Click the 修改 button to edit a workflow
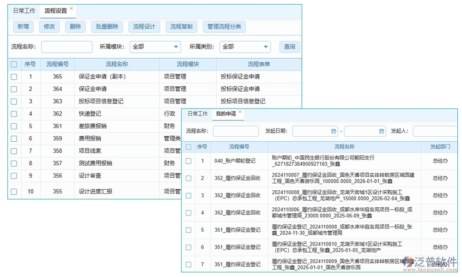The image size is (462, 277). [49, 27]
